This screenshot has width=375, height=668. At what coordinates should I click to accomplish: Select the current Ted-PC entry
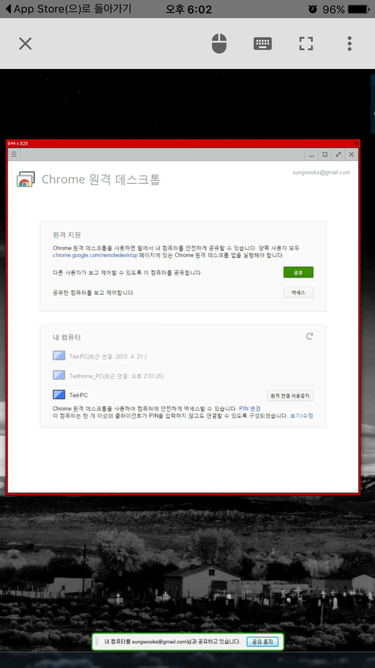click(78, 395)
